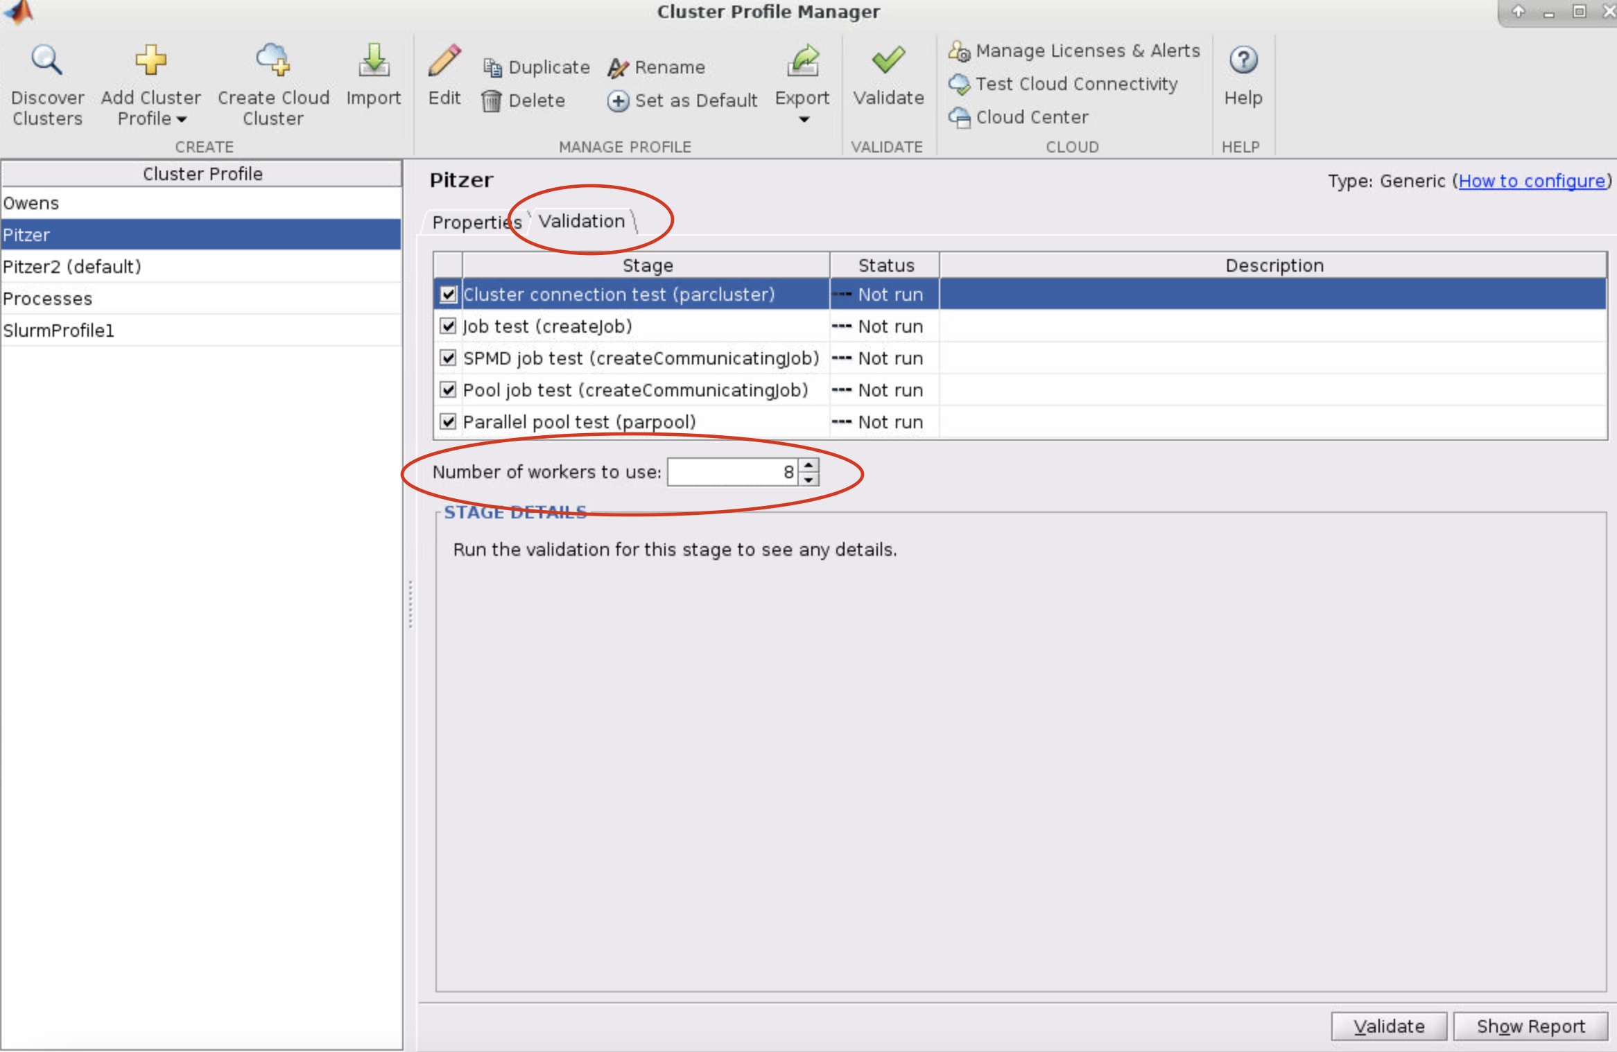Uncheck Job test (createJob) stage
Image resolution: width=1617 pixels, height=1052 pixels.
[448, 326]
